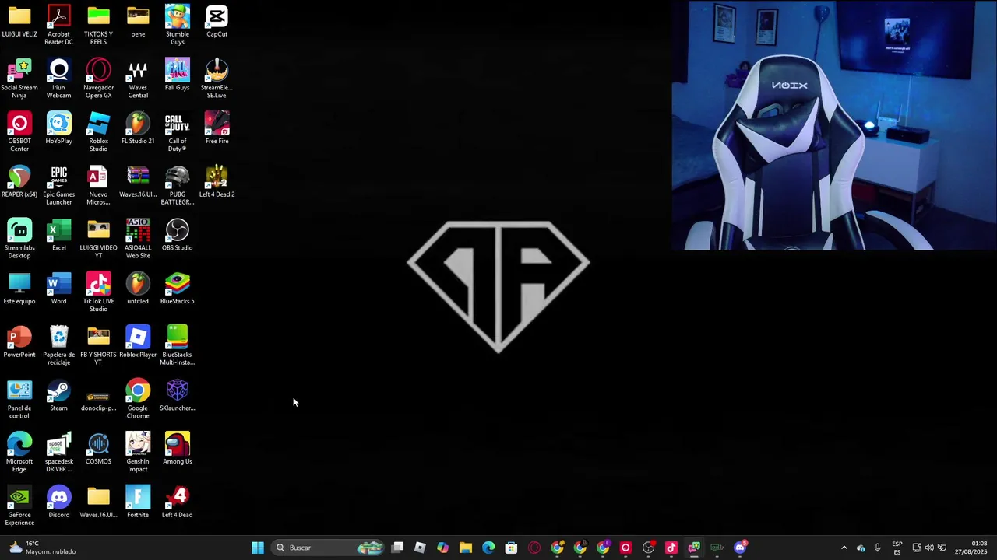Select the LUIGGI VIDEO YT folder
The height and width of the screenshot is (560, 997).
coord(98,240)
